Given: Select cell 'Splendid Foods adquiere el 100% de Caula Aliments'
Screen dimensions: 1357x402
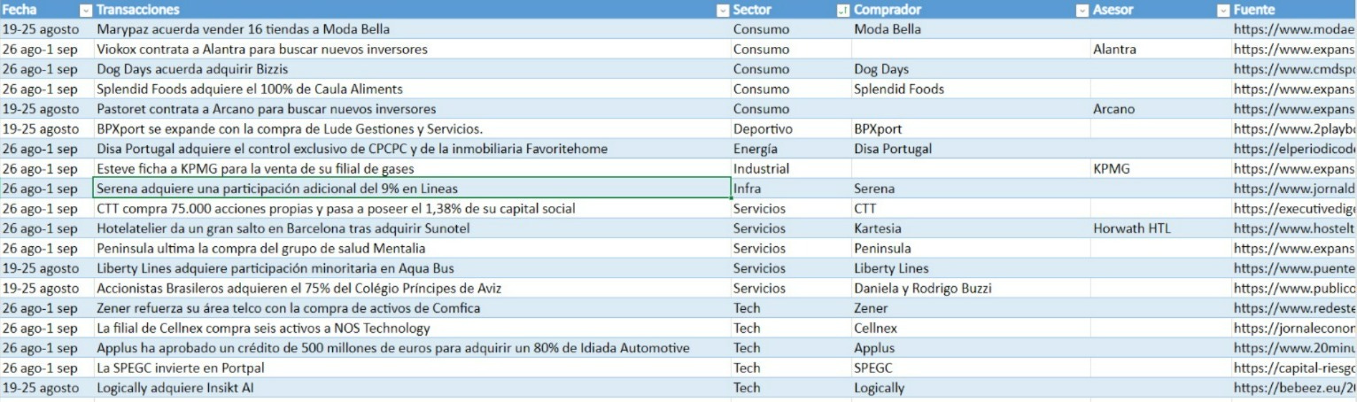Looking at the screenshot, I should 412,89.
